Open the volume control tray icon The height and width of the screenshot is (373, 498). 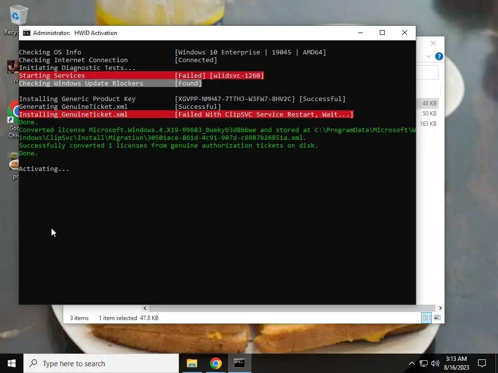tap(435, 363)
